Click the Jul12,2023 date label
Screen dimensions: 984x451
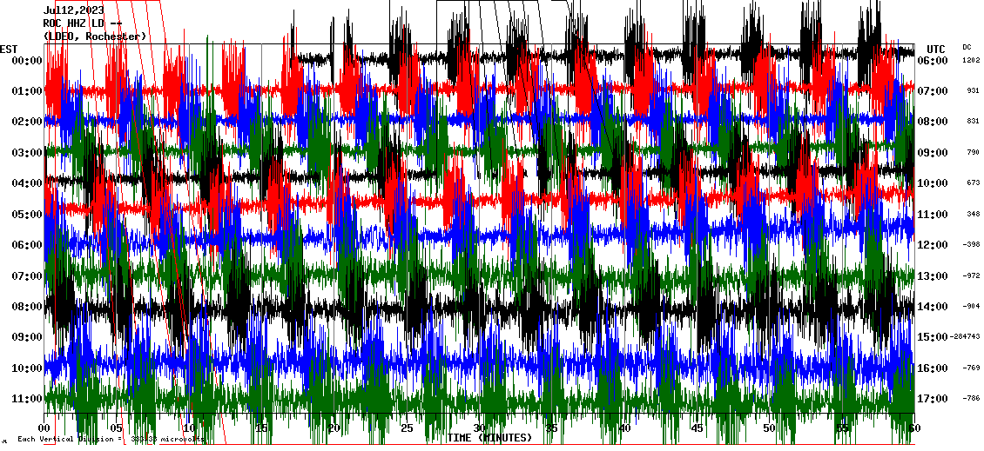click(x=74, y=10)
